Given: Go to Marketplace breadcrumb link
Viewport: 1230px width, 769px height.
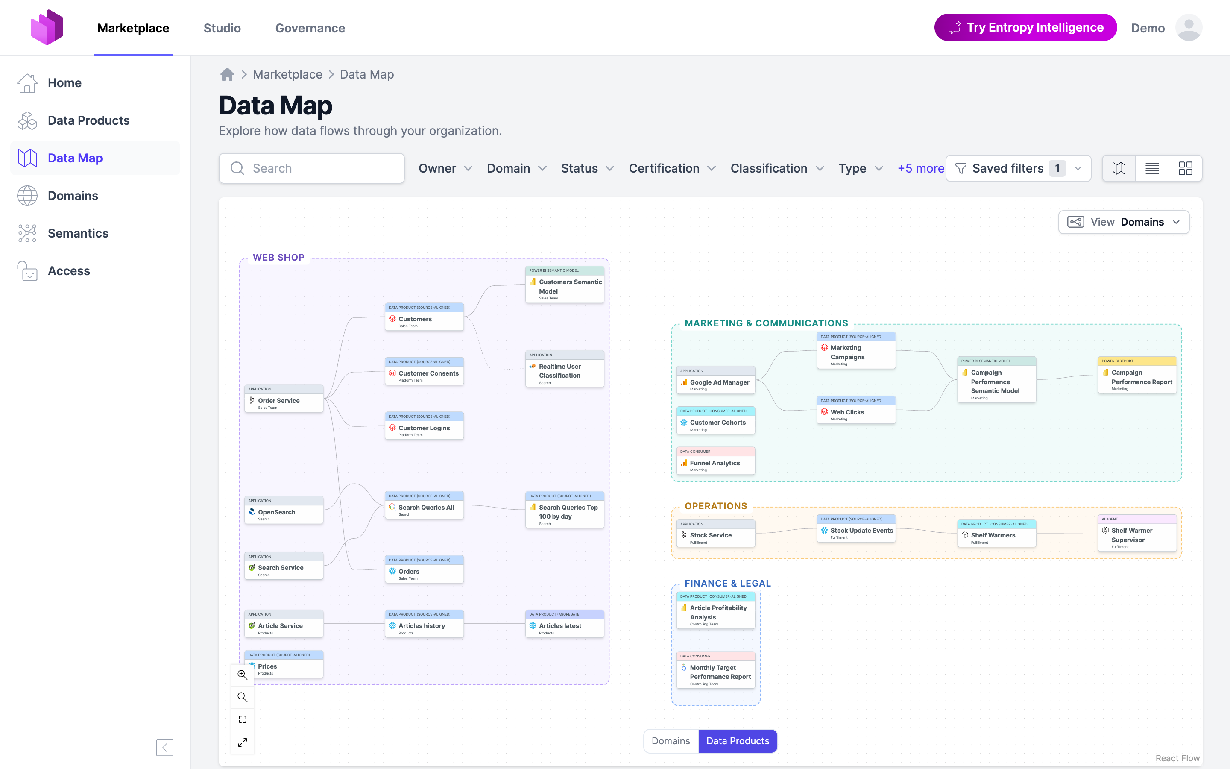Looking at the screenshot, I should tap(287, 74).
